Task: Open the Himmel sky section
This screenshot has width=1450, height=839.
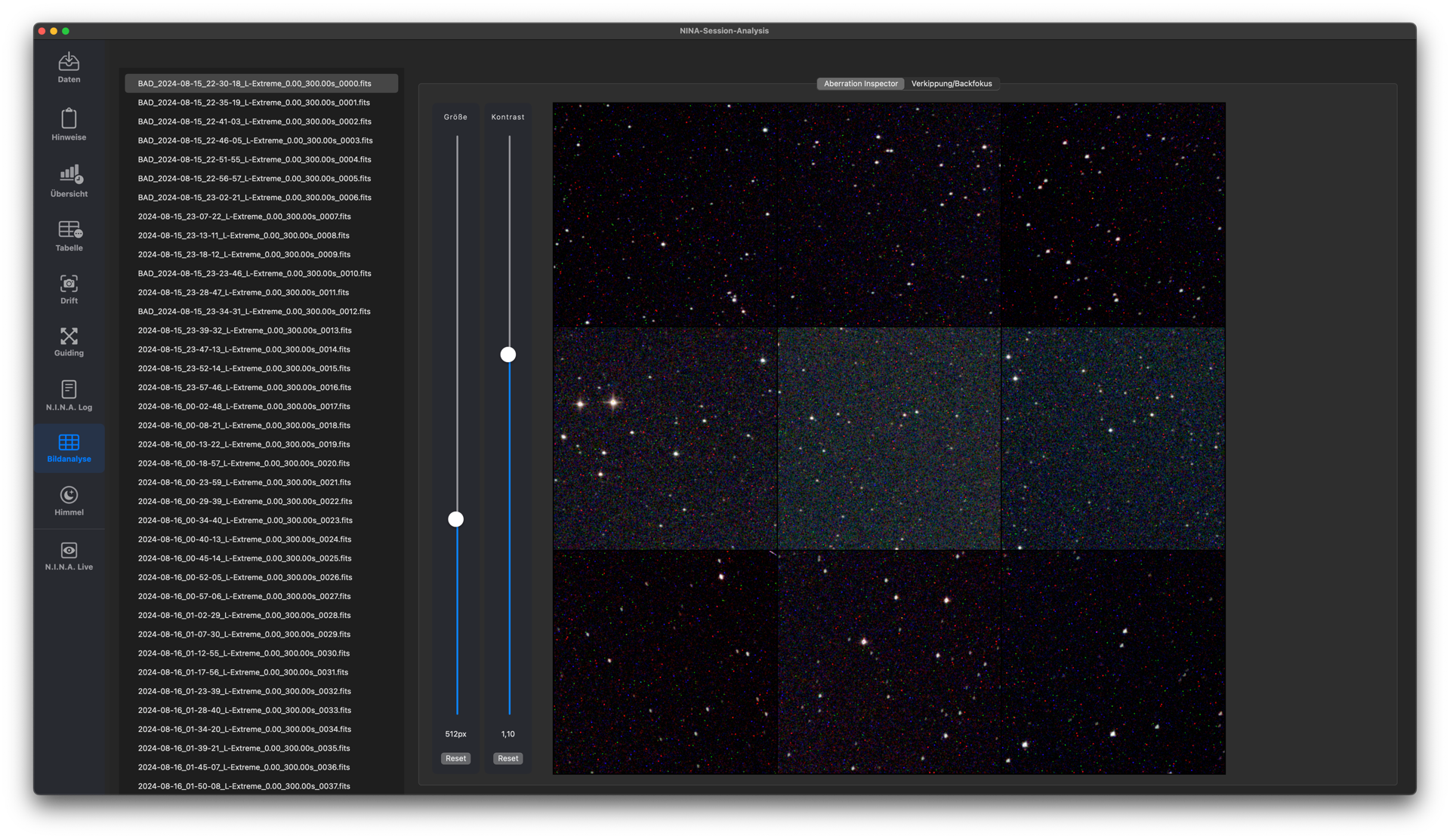Action: point(69,501)
